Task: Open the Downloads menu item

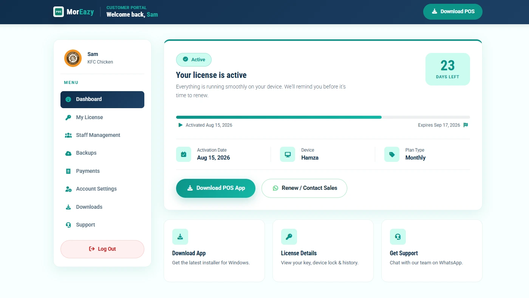Action: (102, 207)
